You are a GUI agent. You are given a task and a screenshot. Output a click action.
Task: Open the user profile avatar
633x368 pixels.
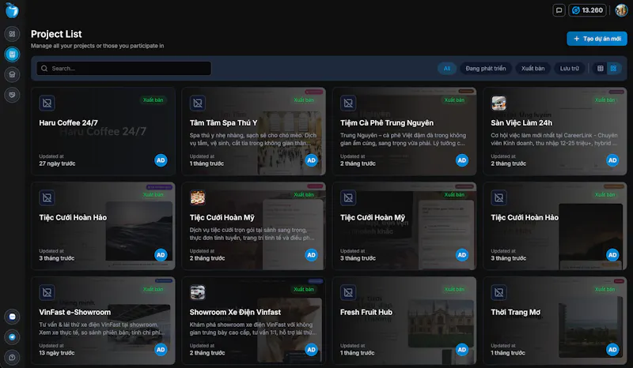(x=621, y=10)
